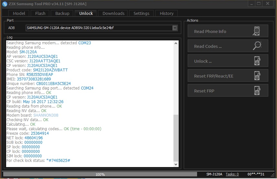Click the Reset FRP phone lock icon

coord(257,90)
